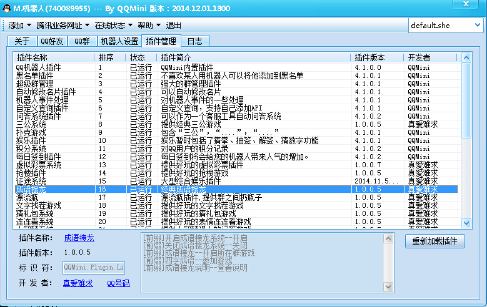Switch to the 关于 tab
Viewport: 487px width, 307px height.
[22, 41]
